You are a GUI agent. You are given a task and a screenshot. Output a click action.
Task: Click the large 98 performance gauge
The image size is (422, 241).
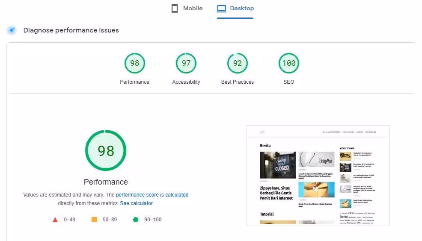106,150
